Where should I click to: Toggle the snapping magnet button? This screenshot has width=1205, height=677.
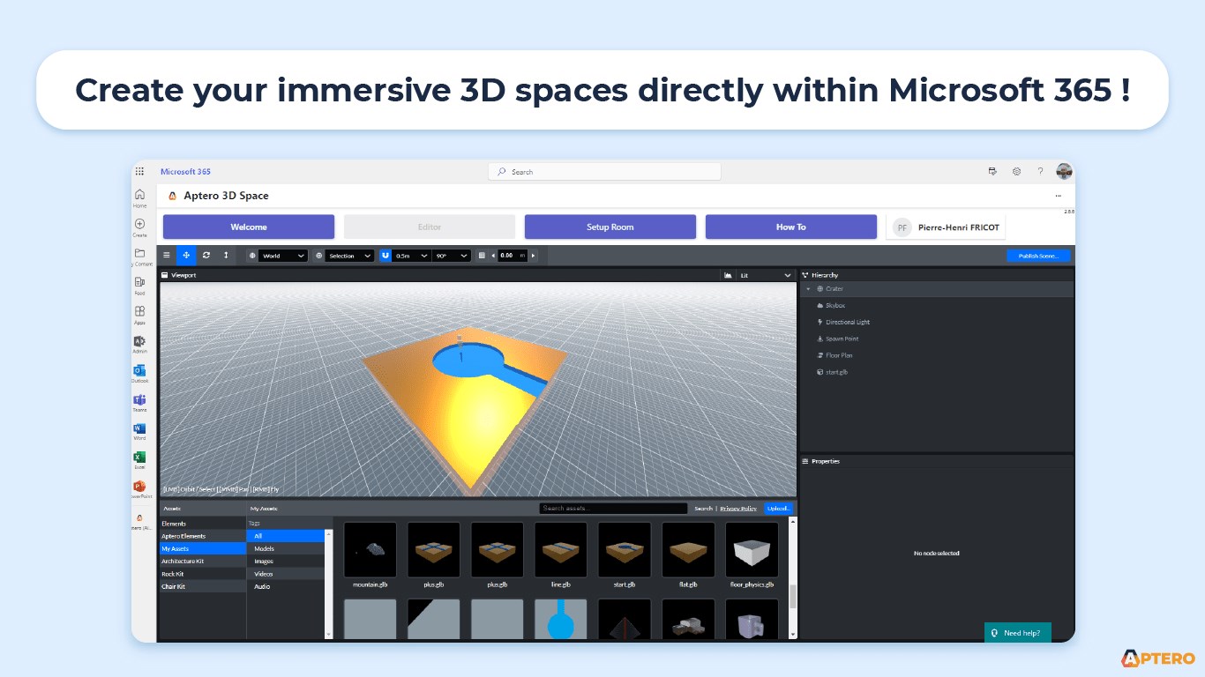point(385,256)
